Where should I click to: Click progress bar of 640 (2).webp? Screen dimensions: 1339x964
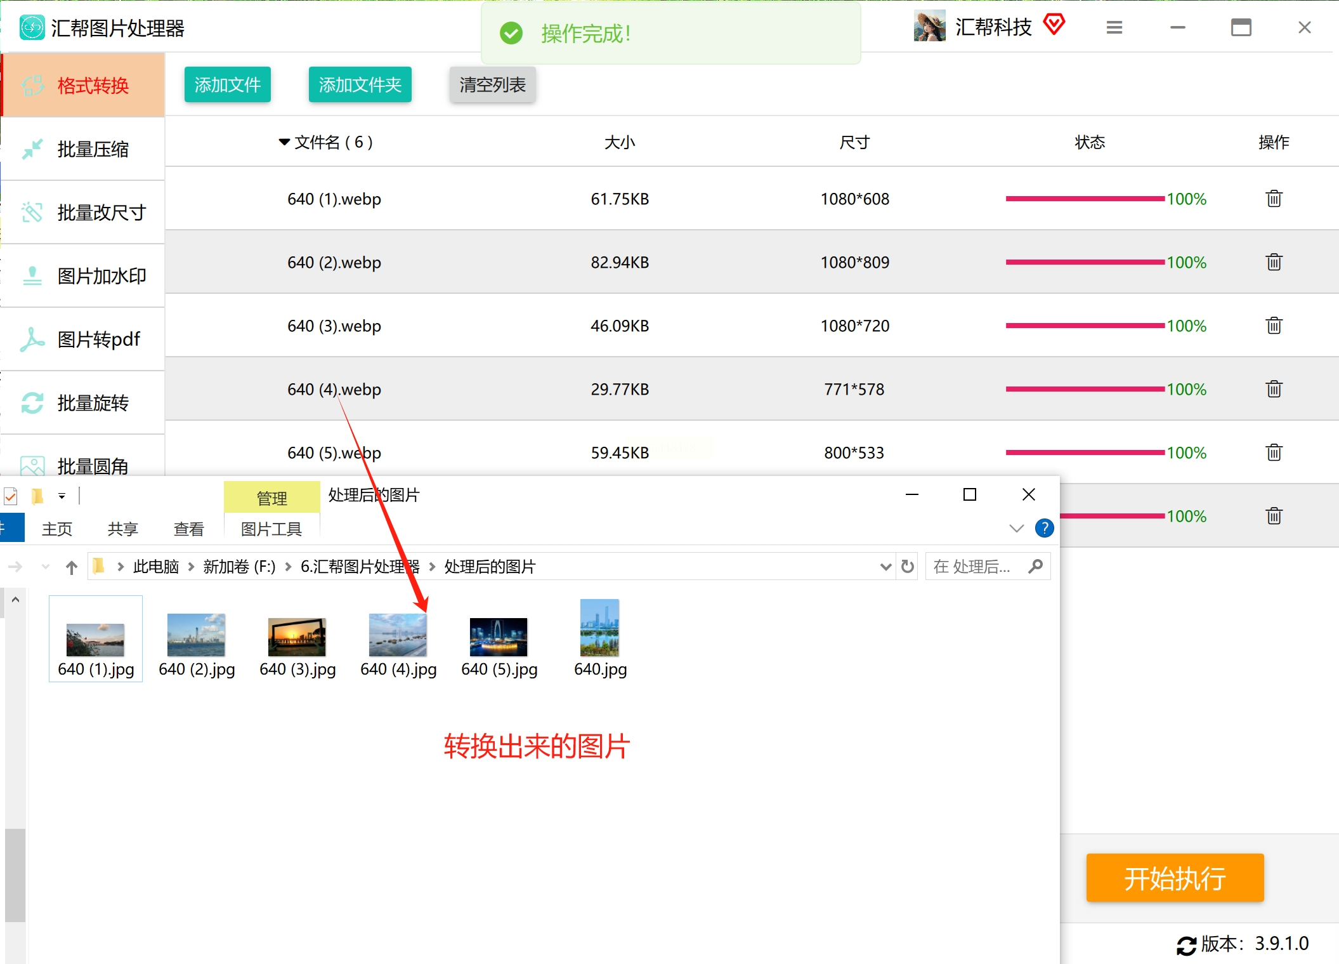[1085, 262]
